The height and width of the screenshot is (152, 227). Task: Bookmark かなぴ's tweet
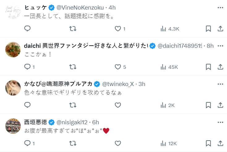pos(208,105)
